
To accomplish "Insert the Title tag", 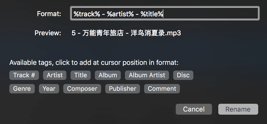I will (81, 75).
